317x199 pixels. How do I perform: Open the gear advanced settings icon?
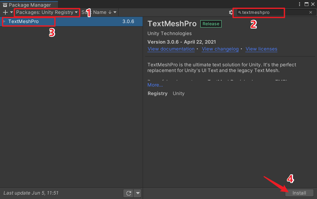231,12
